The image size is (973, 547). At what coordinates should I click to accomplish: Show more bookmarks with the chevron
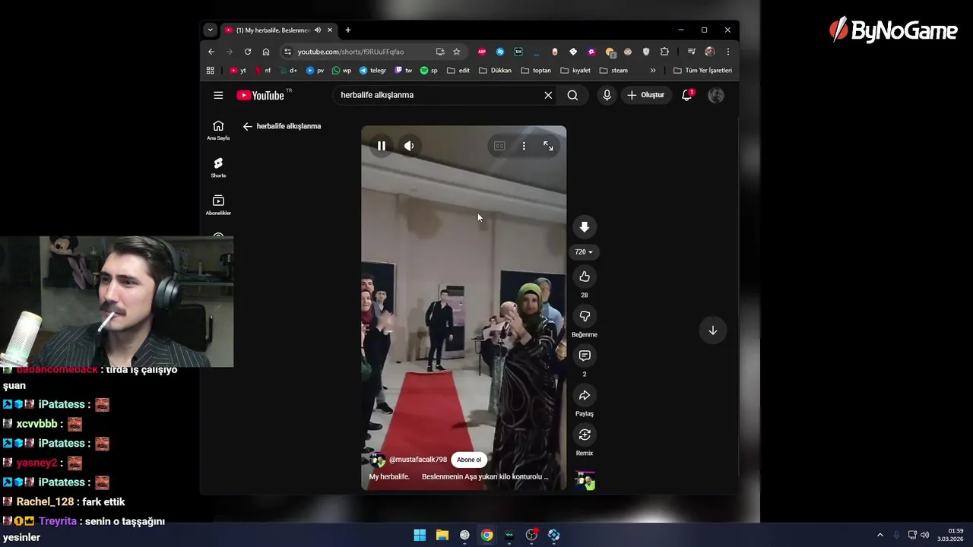tap(653, 71)
